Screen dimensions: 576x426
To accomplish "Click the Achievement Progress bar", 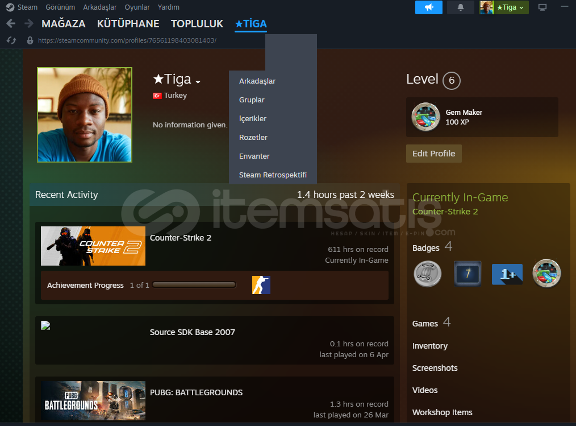I will [194, 285].
